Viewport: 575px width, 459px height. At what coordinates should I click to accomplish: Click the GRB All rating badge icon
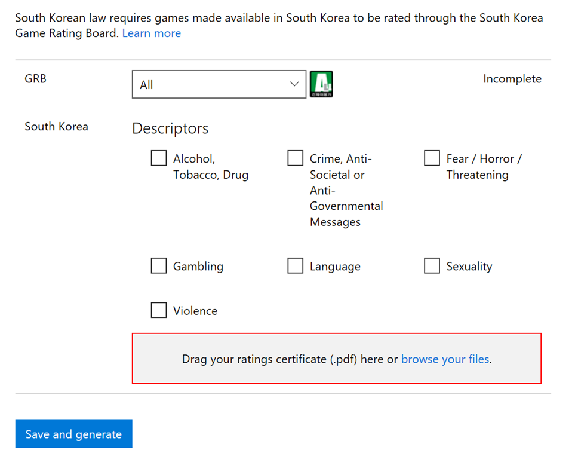(x=321, y=84)
